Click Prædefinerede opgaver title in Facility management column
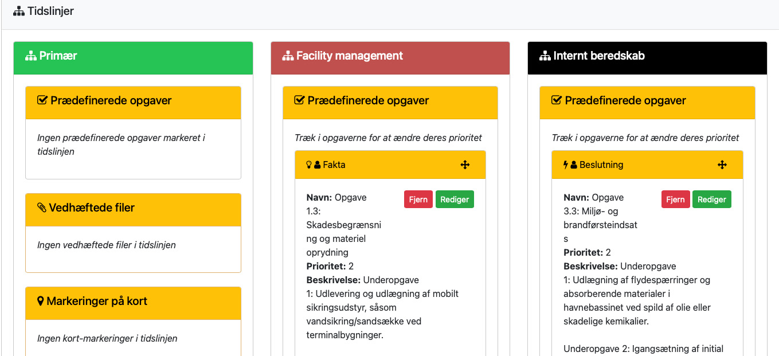This screenshot has width=779, height=356. pyautogui.click(x=369, y=100)
